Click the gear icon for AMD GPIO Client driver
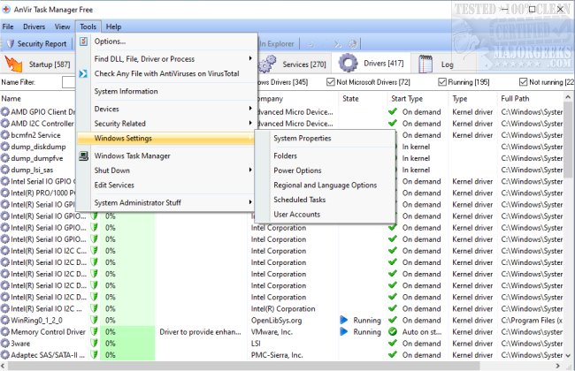 pyautogui.click(x=4, y=112)
